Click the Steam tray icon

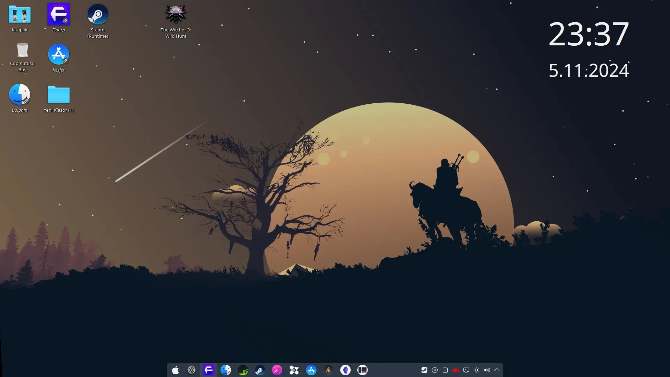[x=424, y=370]
